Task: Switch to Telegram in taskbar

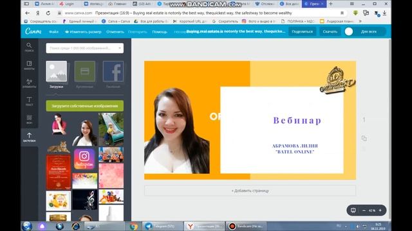Action: click(163, 226)
